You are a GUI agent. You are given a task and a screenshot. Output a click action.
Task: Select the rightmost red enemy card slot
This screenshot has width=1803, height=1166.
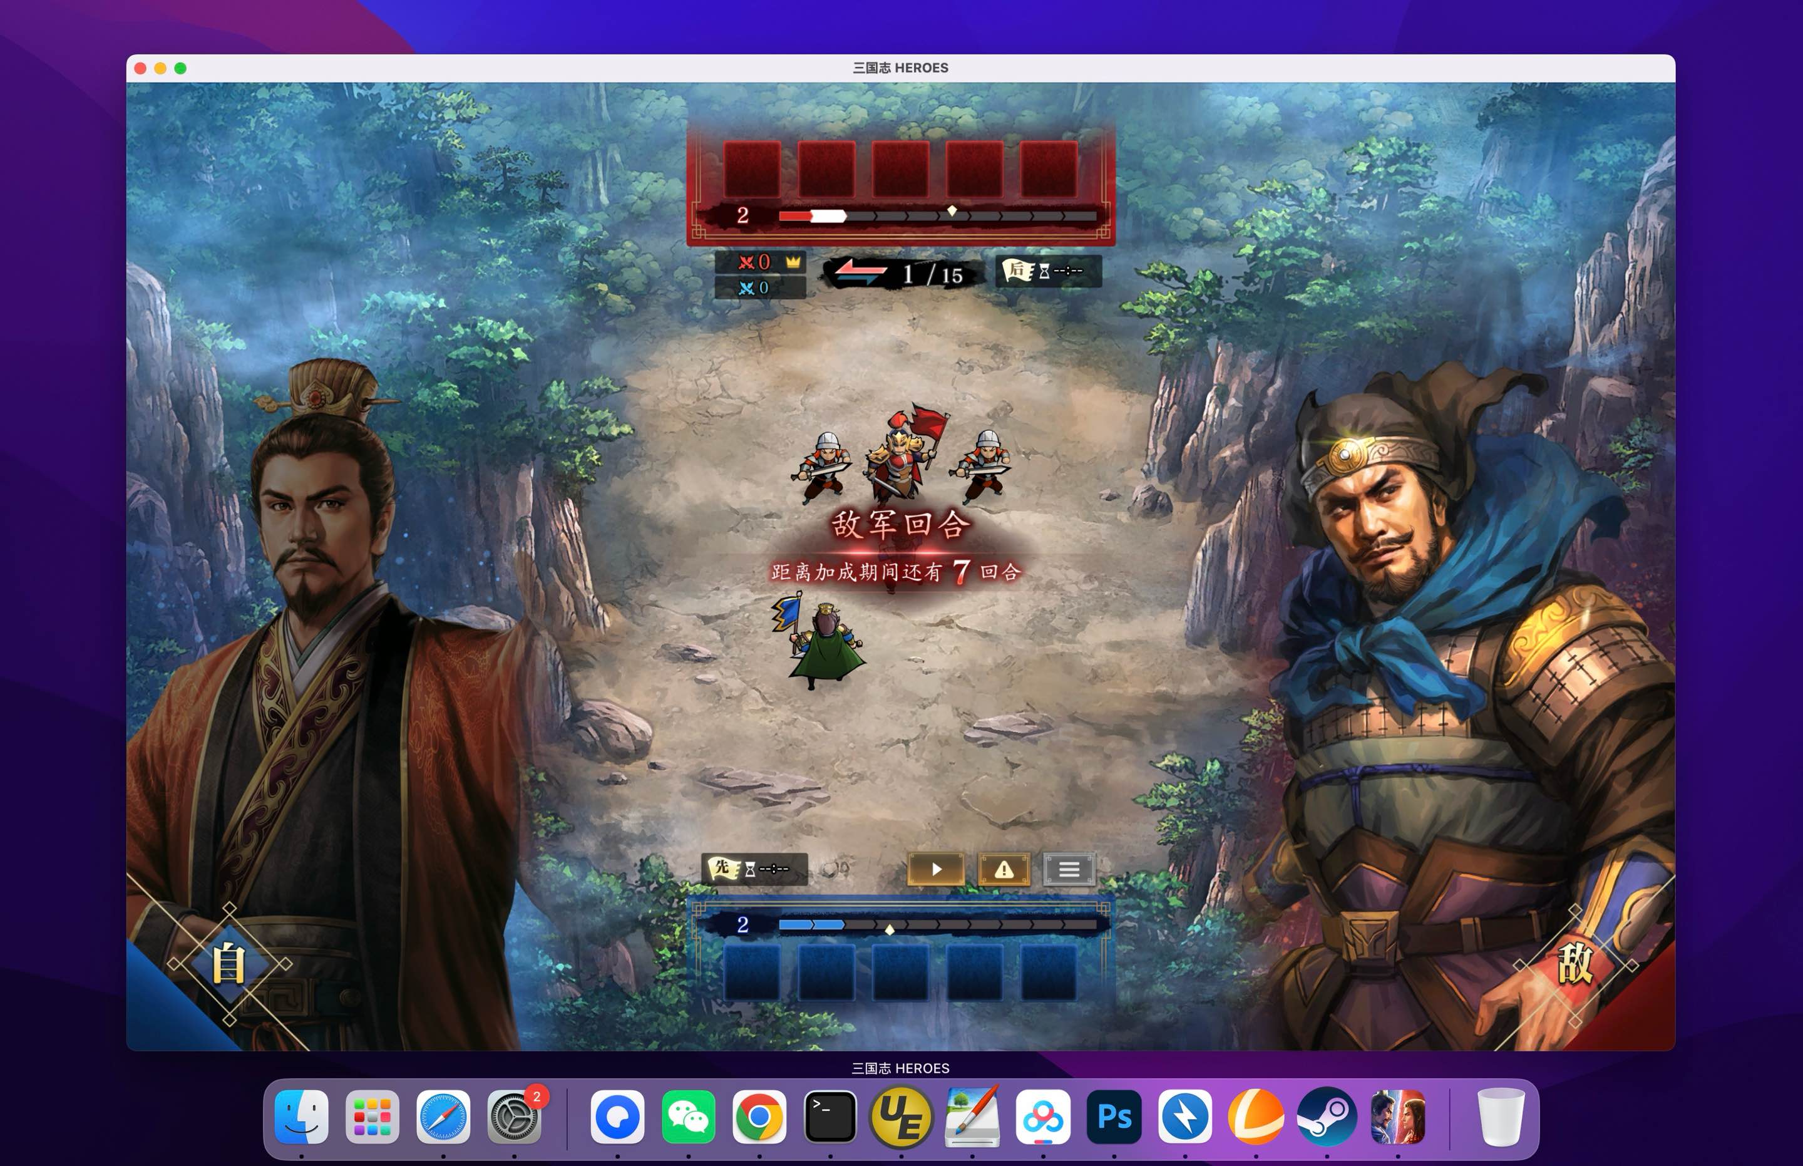point(1049,169)
